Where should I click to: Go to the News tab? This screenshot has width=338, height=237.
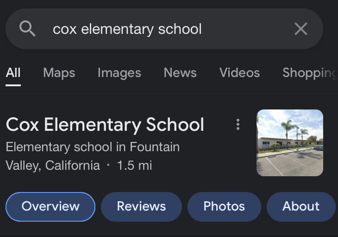coord(180,73)
